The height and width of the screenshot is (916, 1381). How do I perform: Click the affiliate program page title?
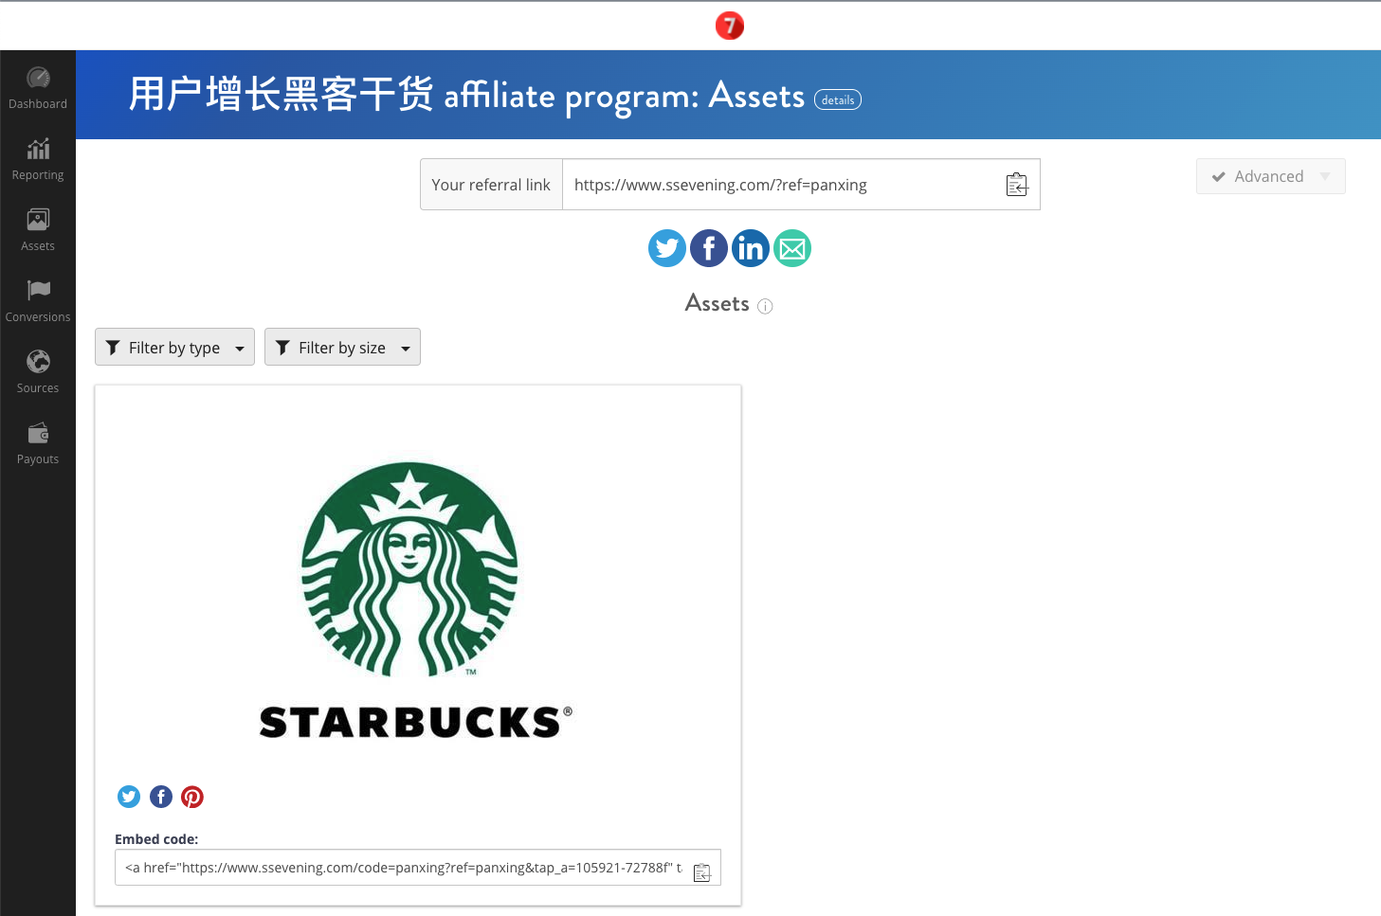[466, 96]
